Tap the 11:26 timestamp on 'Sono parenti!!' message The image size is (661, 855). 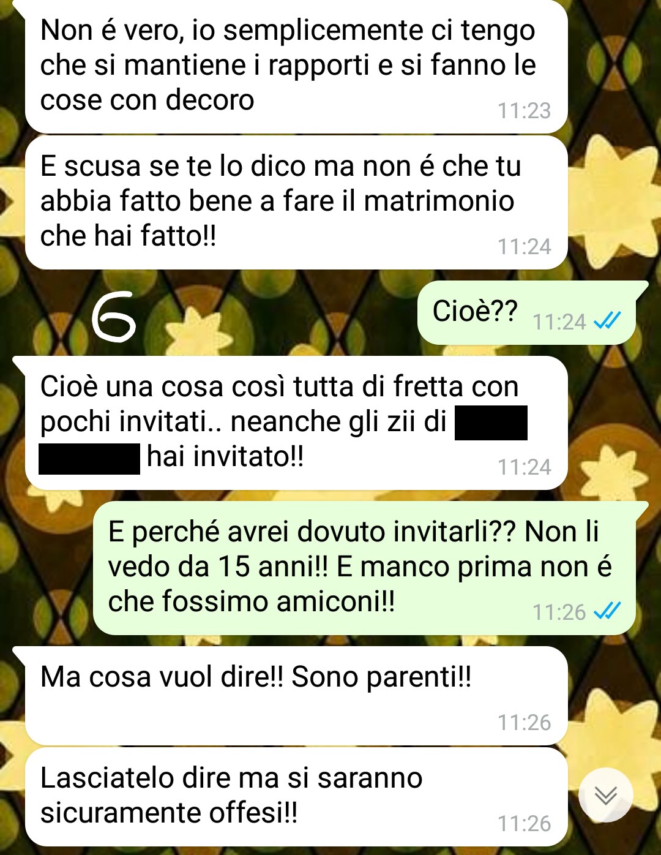(524, 723)
